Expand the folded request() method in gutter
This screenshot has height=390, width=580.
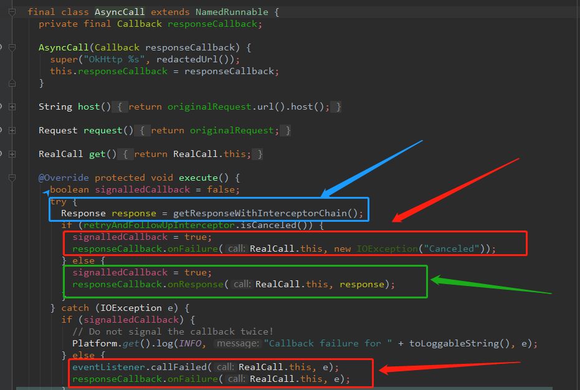(x=12, y=131)
